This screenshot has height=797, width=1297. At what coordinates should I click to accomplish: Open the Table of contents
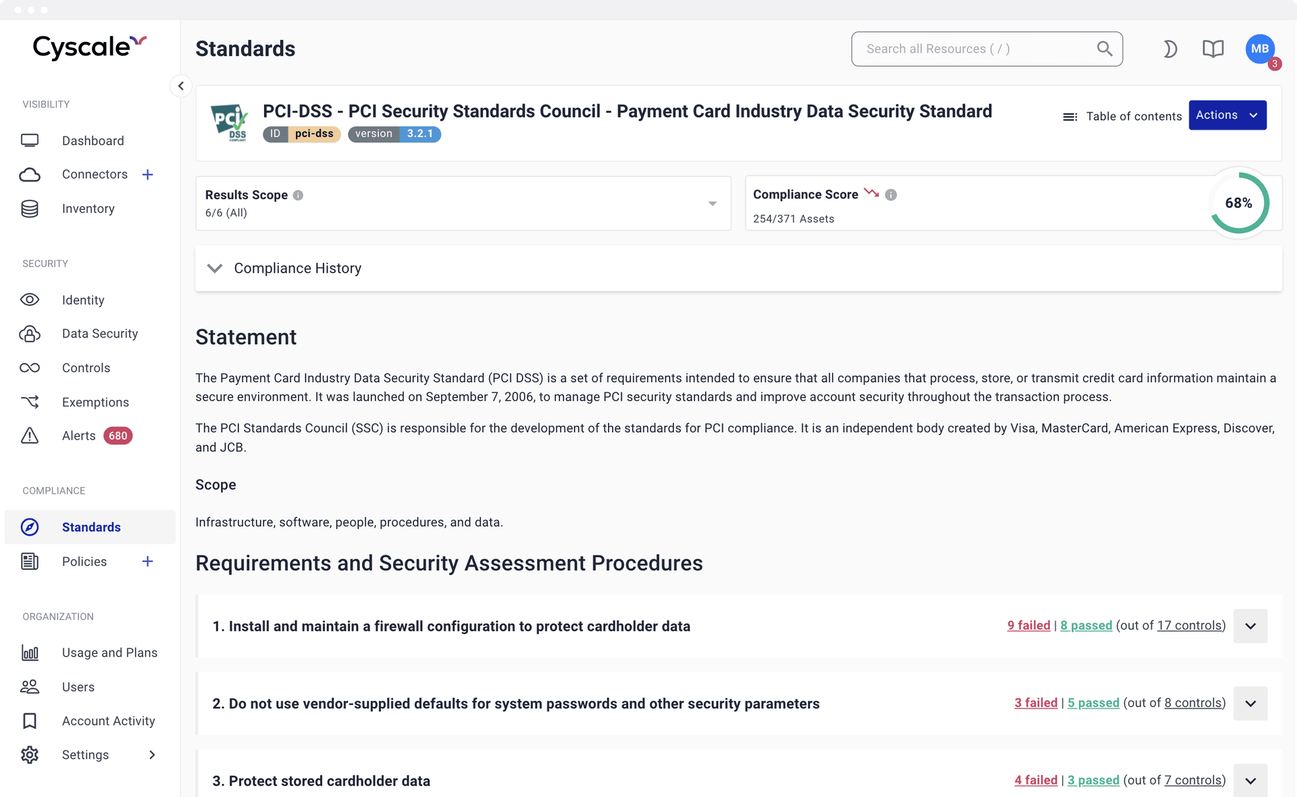coord(1123,116)
